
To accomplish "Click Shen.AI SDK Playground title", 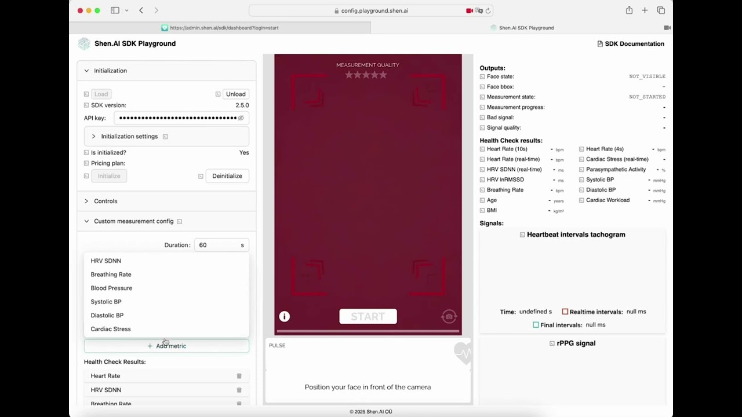I will (135, 43).
